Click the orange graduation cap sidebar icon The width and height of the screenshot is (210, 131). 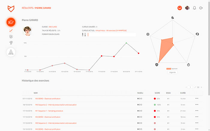[x=11, y=22]
